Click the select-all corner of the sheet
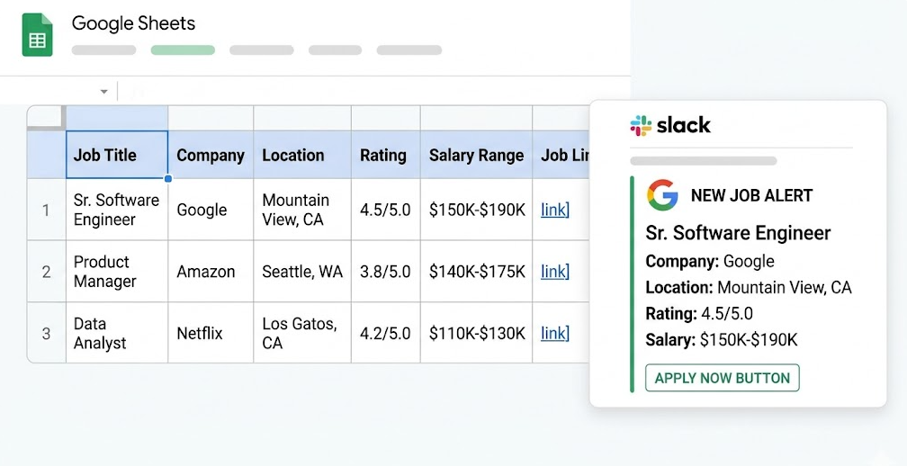 click(x=46, y=118)
